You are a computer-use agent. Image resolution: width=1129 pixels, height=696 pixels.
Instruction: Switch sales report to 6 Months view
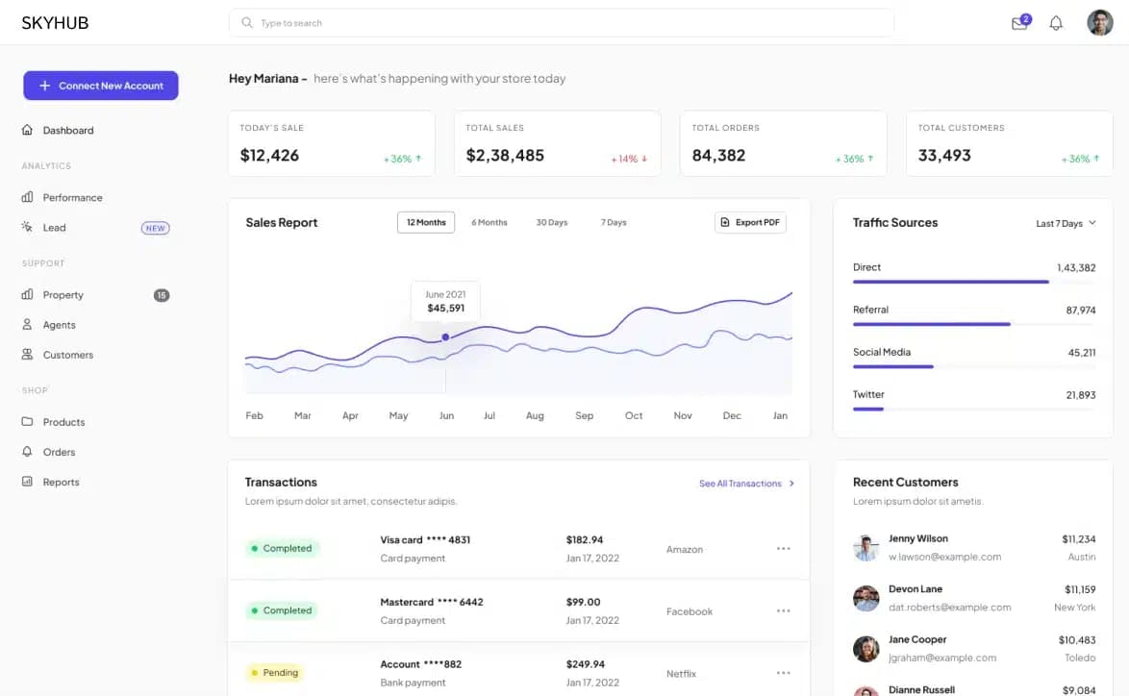click(489, 222)
